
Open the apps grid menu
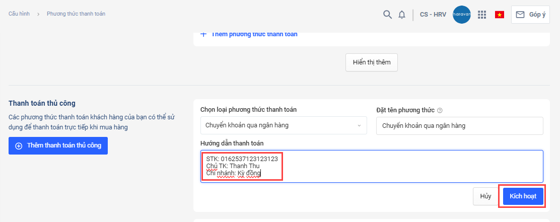pos(482,15)
